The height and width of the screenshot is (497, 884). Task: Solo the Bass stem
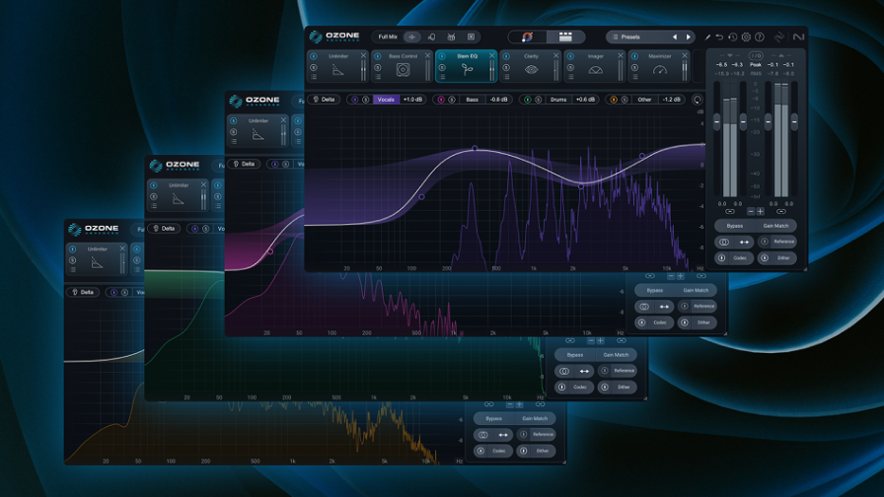coord(452,100)
